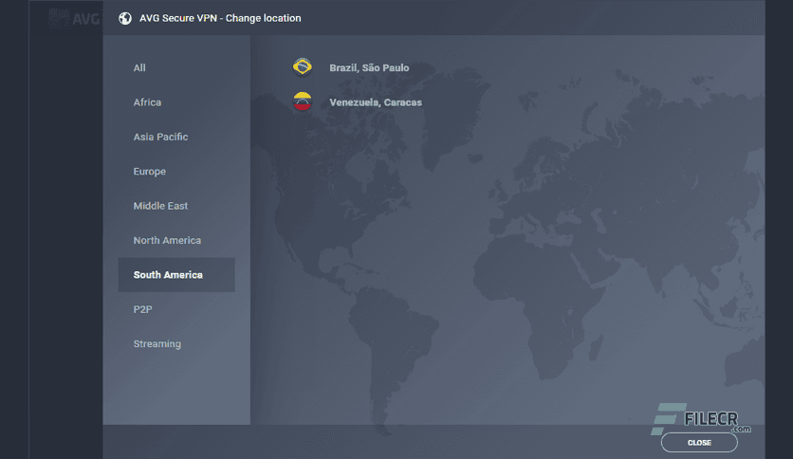Switch to the Africa region

(147, 102)
